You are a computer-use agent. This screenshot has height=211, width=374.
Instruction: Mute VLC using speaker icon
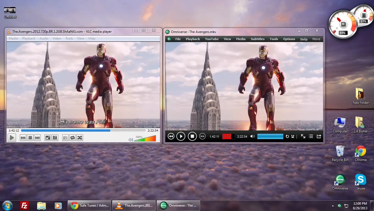pos(131,140)
